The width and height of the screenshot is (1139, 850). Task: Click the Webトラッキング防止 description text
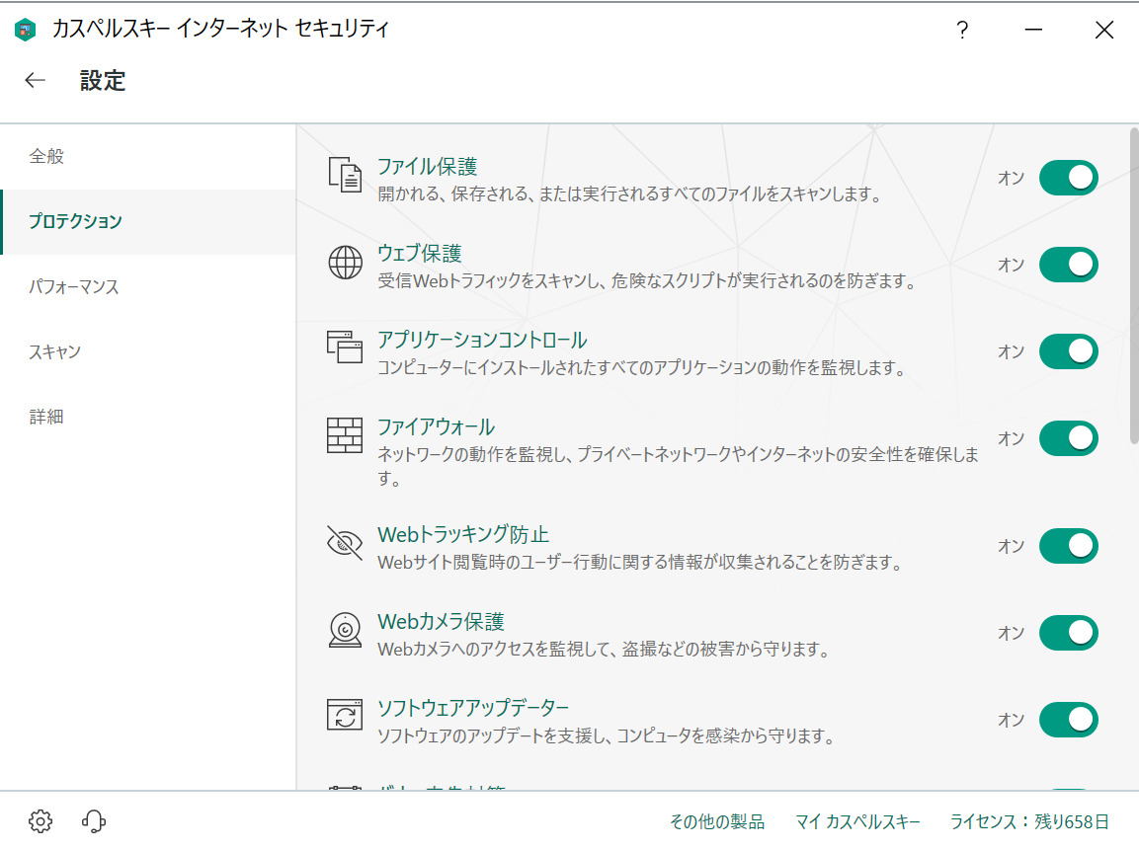click(x=640, y=562)
